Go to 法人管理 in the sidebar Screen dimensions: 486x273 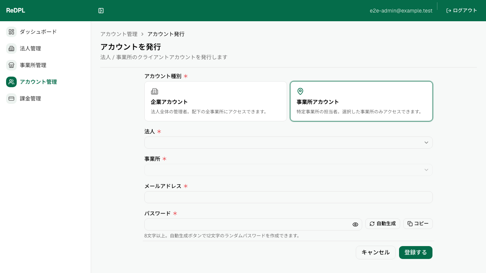point(30,49)
